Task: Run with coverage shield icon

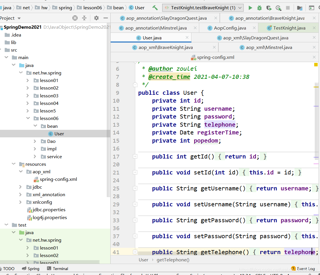Action: (269, 8)
